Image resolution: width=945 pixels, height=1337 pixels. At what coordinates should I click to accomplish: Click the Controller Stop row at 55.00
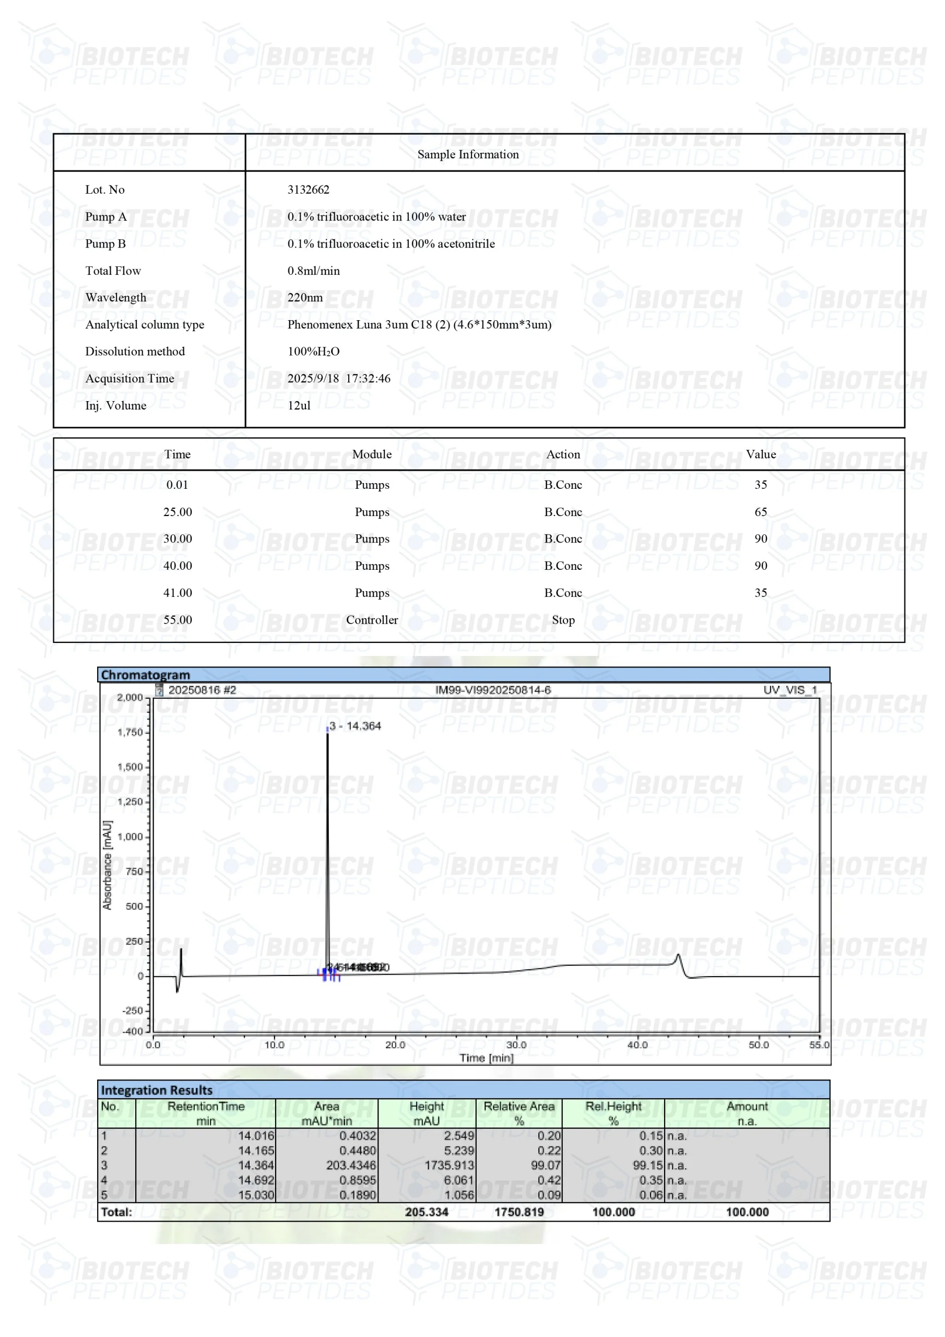(x=372, y=619)
